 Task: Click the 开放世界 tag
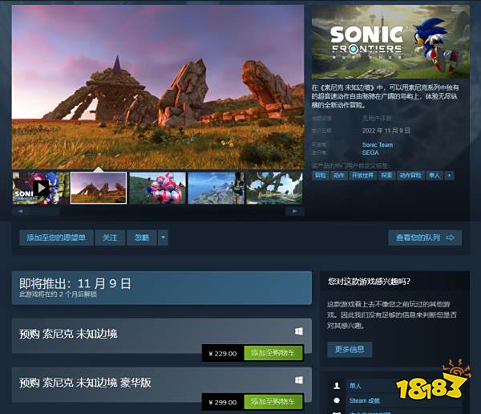(362, 176)
